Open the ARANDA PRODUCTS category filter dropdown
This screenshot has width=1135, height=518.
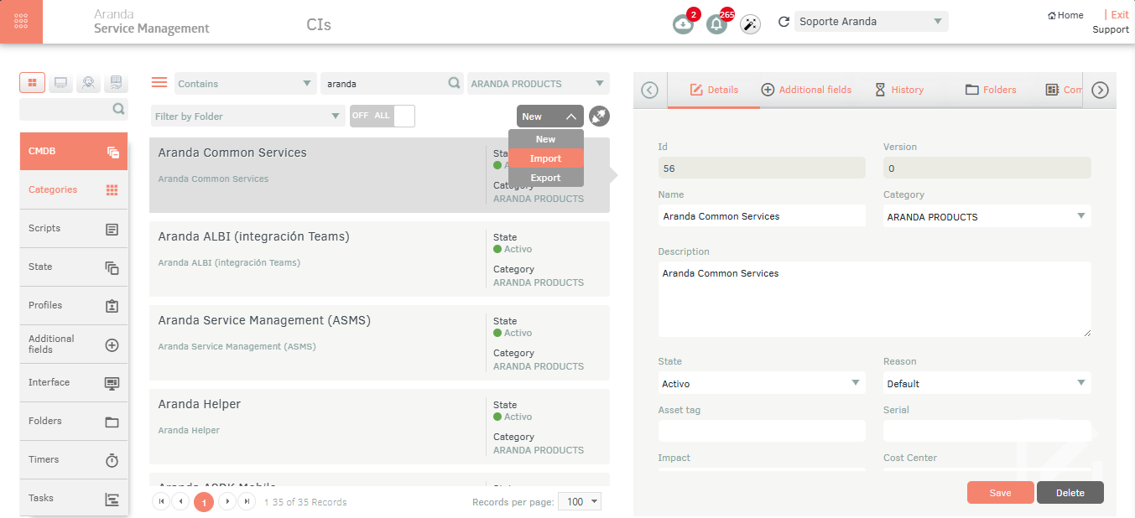point(539,84)
